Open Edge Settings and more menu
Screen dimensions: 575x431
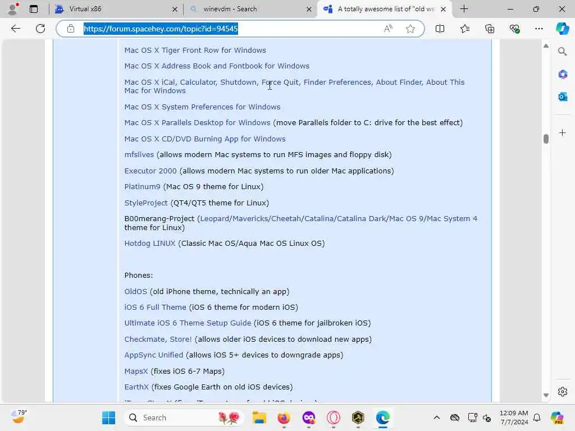539,29
